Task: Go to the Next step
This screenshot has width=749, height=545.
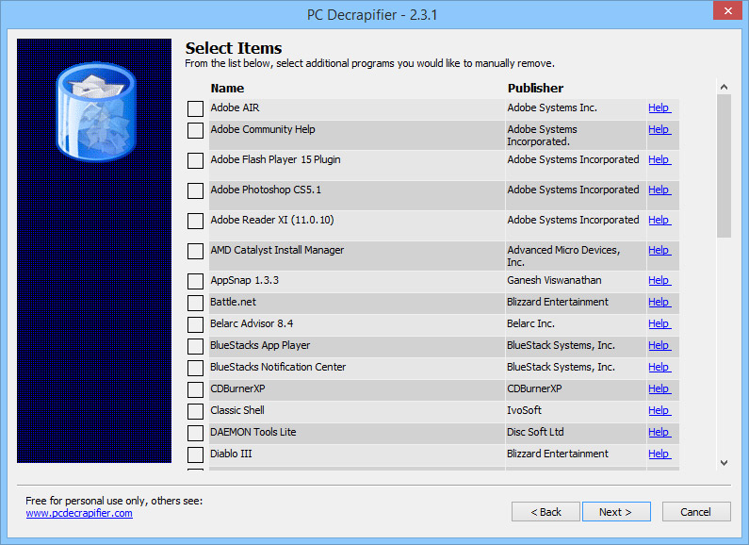Action: coord(616,512)
